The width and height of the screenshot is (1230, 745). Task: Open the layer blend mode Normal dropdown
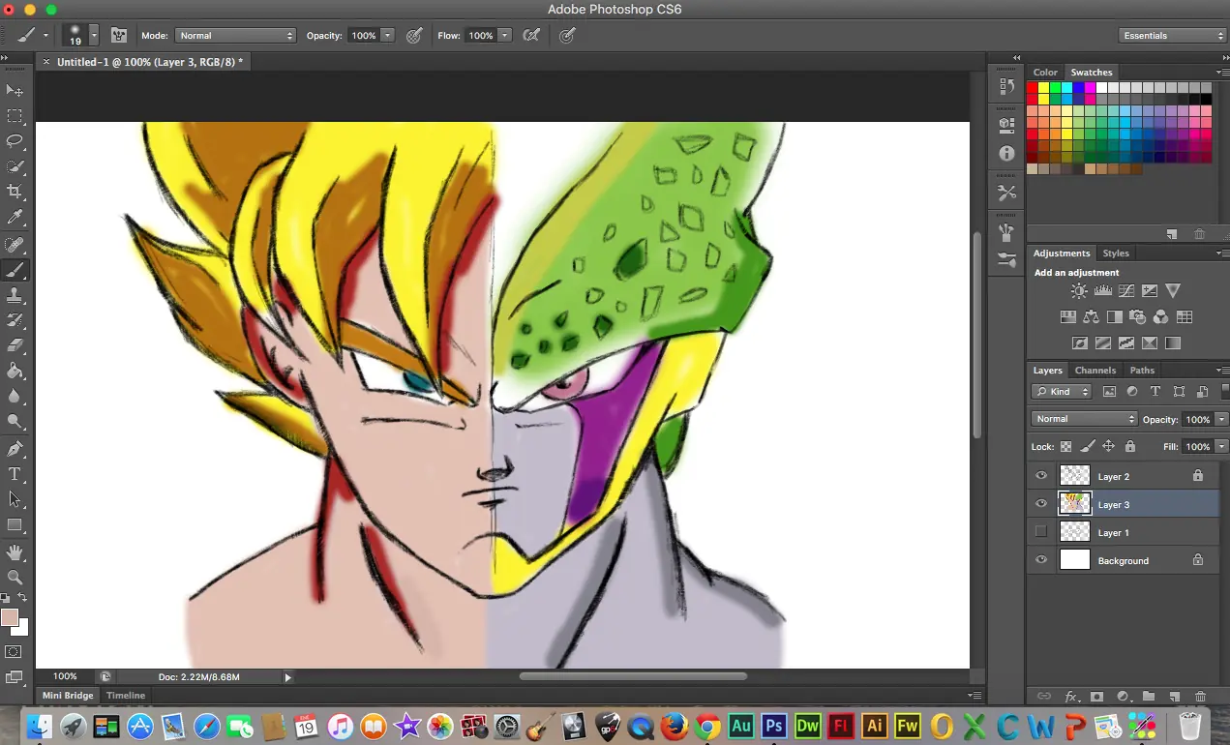(x=1085, y=419)
